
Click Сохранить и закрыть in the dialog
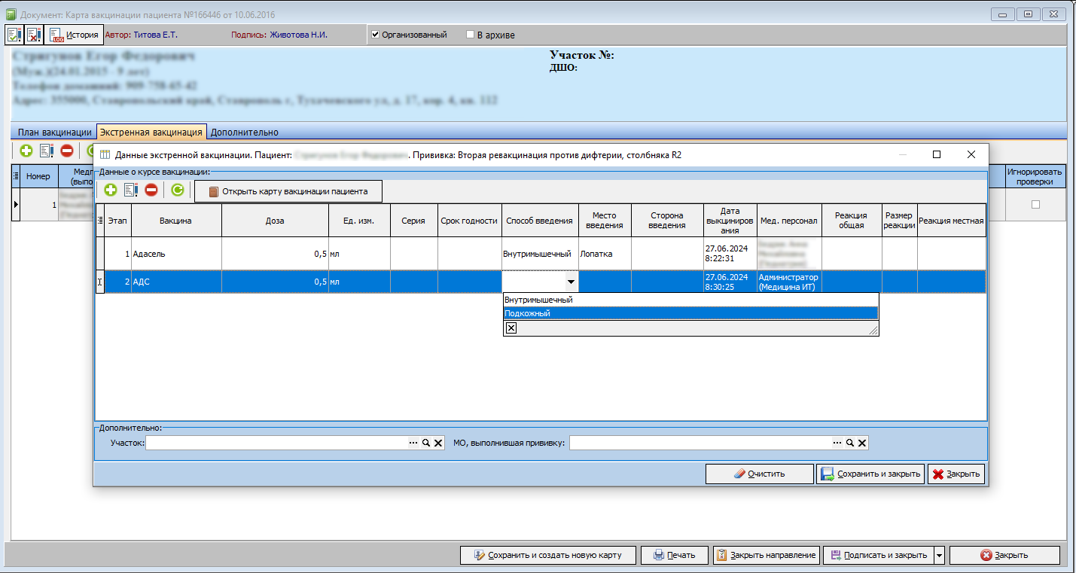[x=870, y=474]
